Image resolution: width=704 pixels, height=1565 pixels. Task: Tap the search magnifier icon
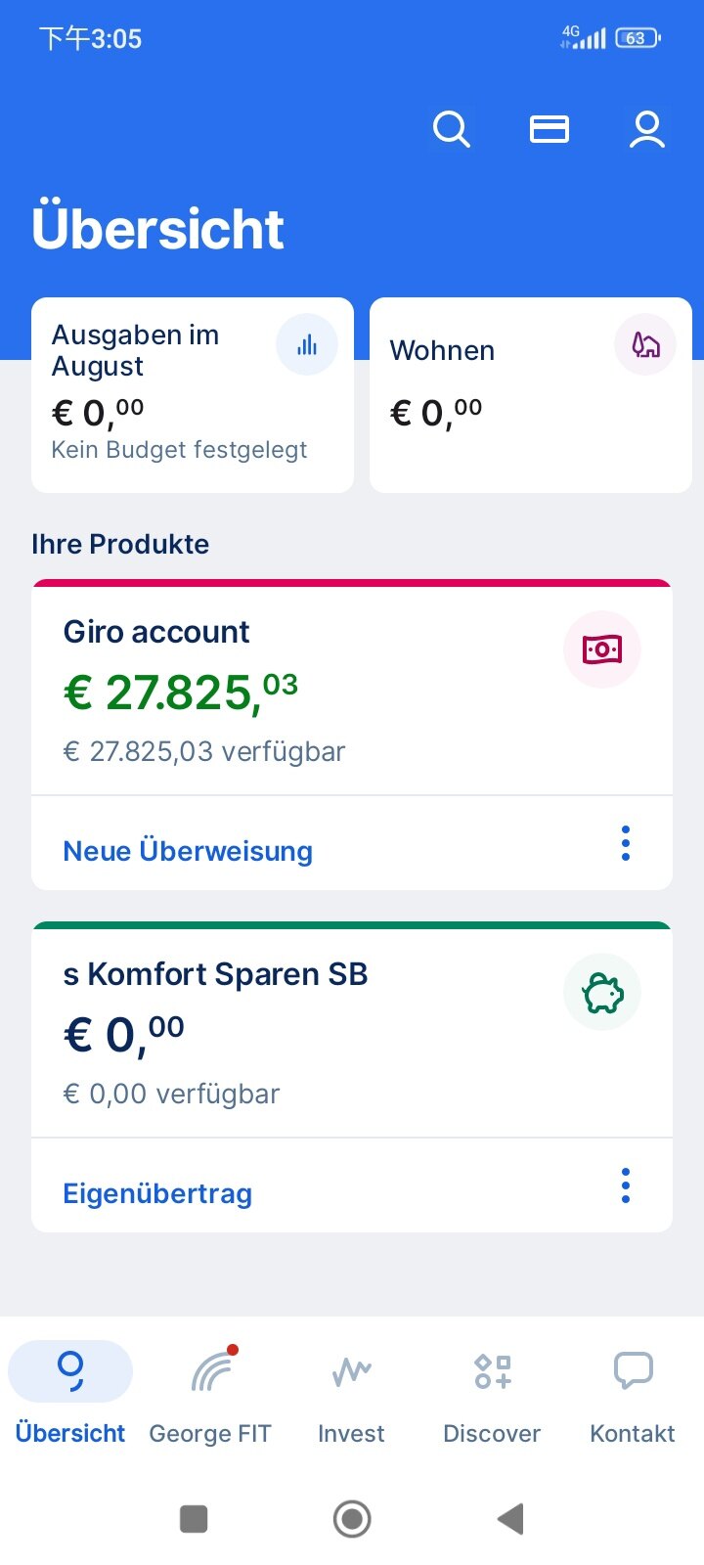point(451,129)
